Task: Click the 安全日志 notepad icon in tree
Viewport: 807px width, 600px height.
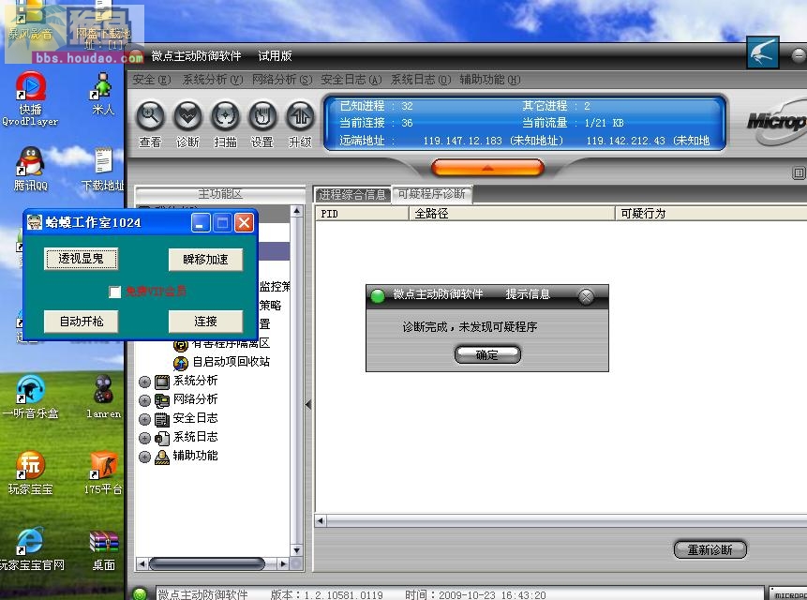Action: tap(162, 419)
